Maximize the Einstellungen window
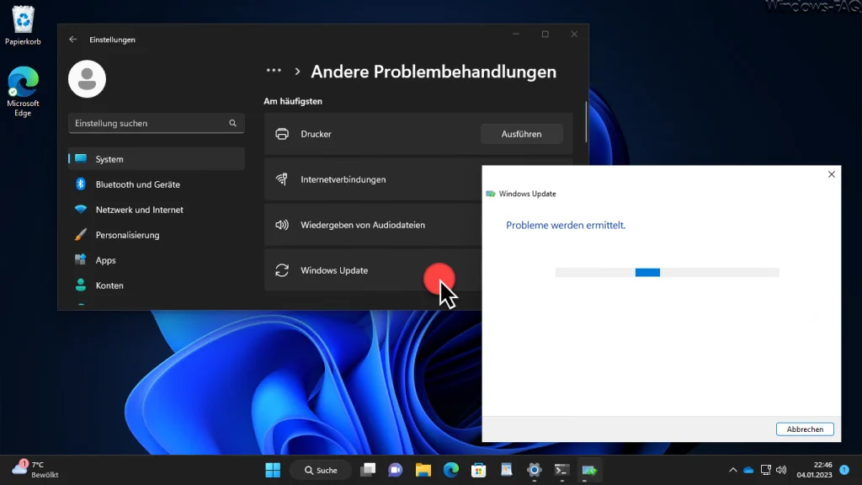862x485 pixels. (545, 34)
